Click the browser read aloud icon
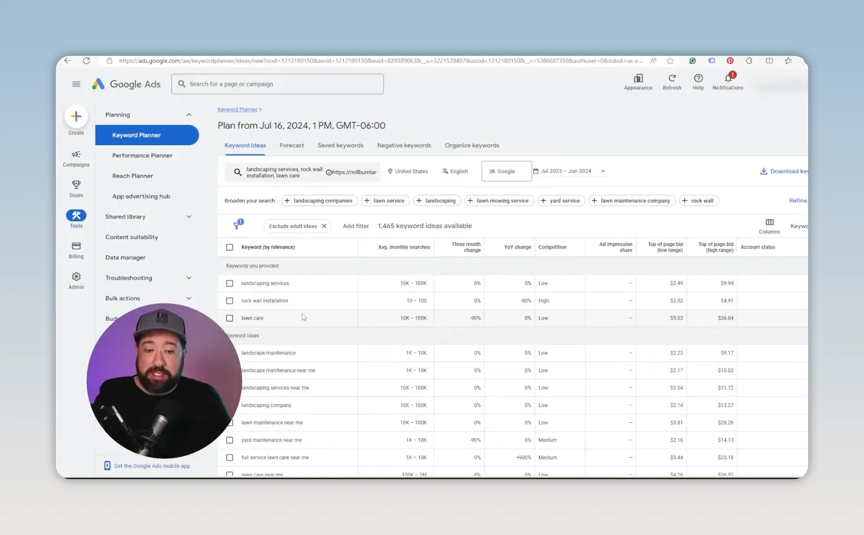864x535 pixels. tap(653, 61)
